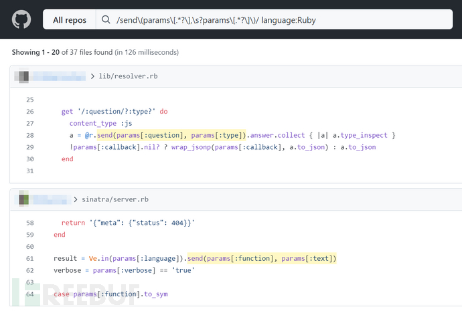Open GitHub home via Octocat logo
The height and width of the screenshot is (311, 462).
pos(21,19)
